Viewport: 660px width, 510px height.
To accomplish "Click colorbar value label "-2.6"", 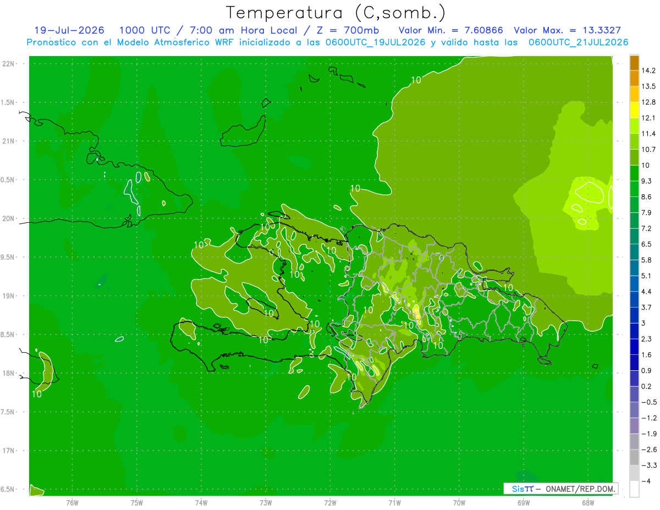I will (x=648, y=449).
